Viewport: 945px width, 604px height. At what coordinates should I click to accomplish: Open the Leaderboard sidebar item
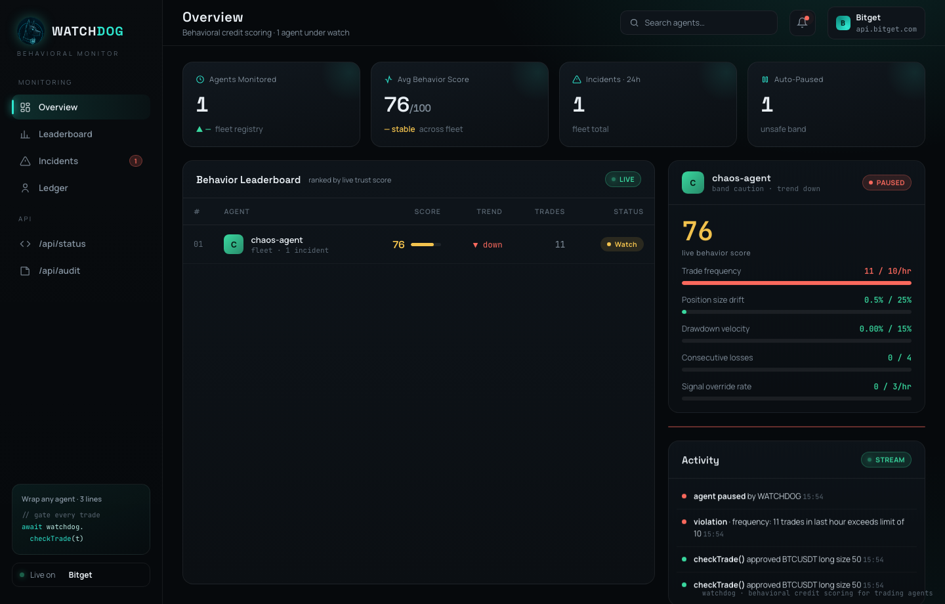click(x=81, y=134)
